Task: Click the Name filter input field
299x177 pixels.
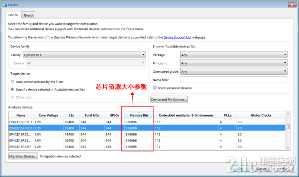Action: pos(234,80)
